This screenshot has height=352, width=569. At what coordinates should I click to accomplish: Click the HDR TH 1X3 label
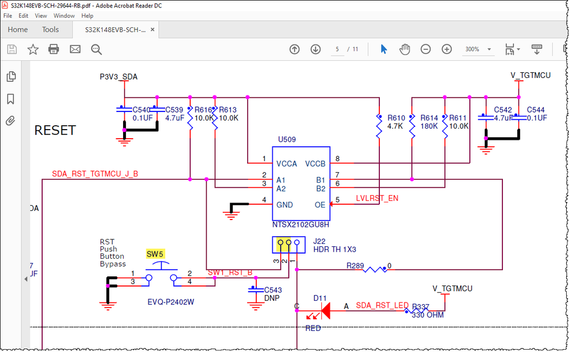tap(334, 250)
